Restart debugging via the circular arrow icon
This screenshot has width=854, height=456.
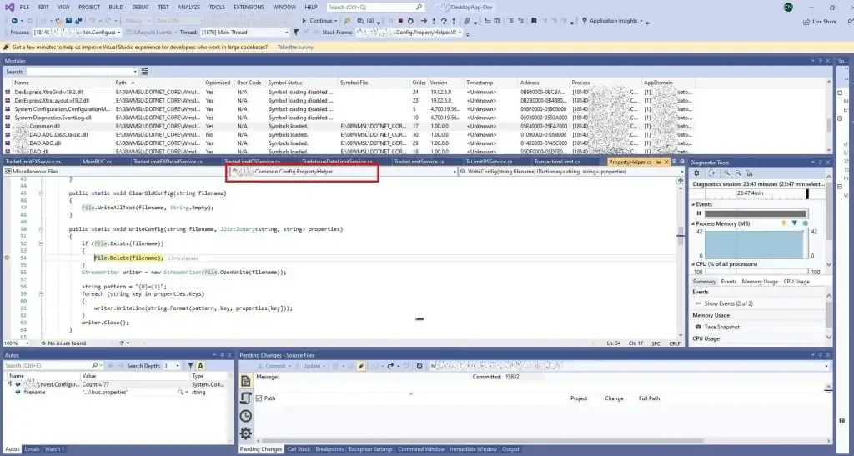[x=410, y=21]
